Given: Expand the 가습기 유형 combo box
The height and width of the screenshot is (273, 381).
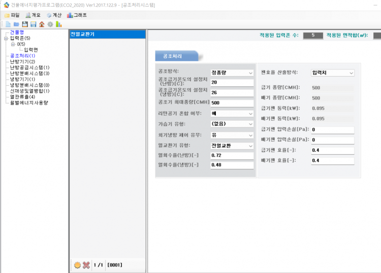Looking at the screenshot, I should (250, 123).
